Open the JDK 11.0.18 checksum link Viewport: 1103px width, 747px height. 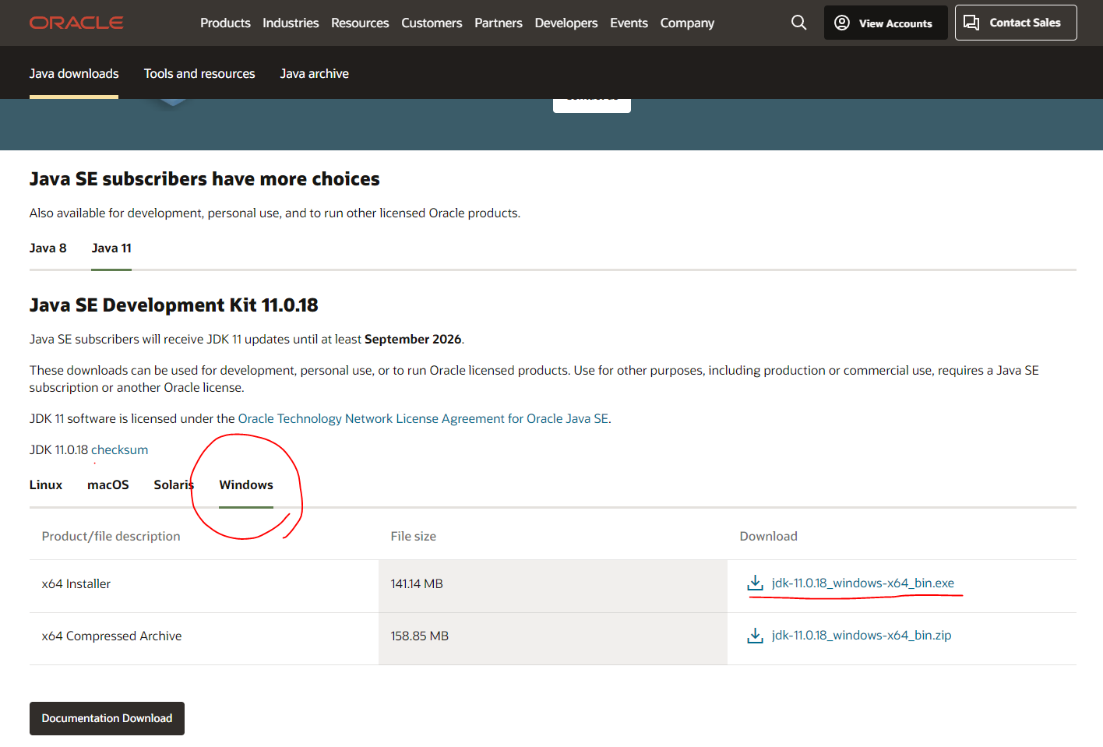pyautogui.click(x=119, y=449)
